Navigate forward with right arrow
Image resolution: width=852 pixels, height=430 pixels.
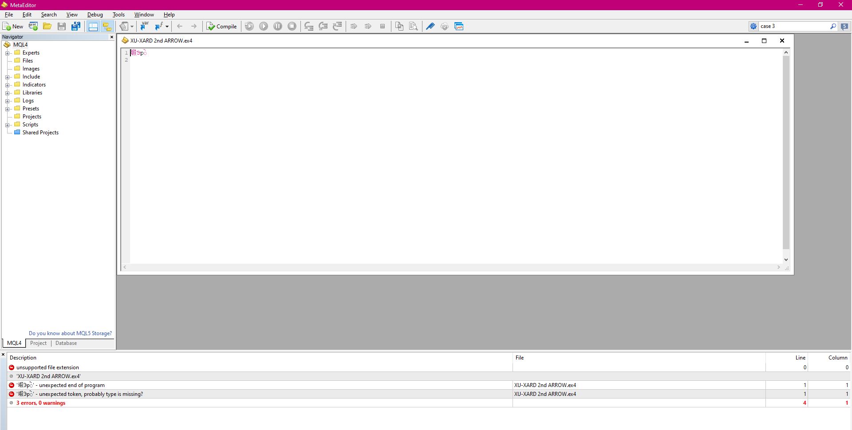coord(194,27)
